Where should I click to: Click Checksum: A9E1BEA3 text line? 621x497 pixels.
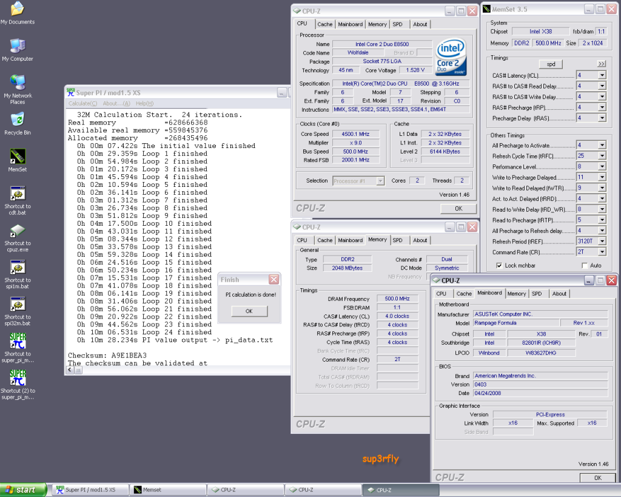pos(107,355)
